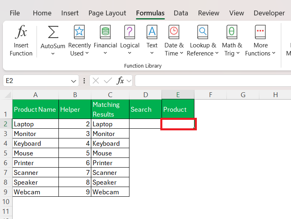Open the File tab

(15, 13)
